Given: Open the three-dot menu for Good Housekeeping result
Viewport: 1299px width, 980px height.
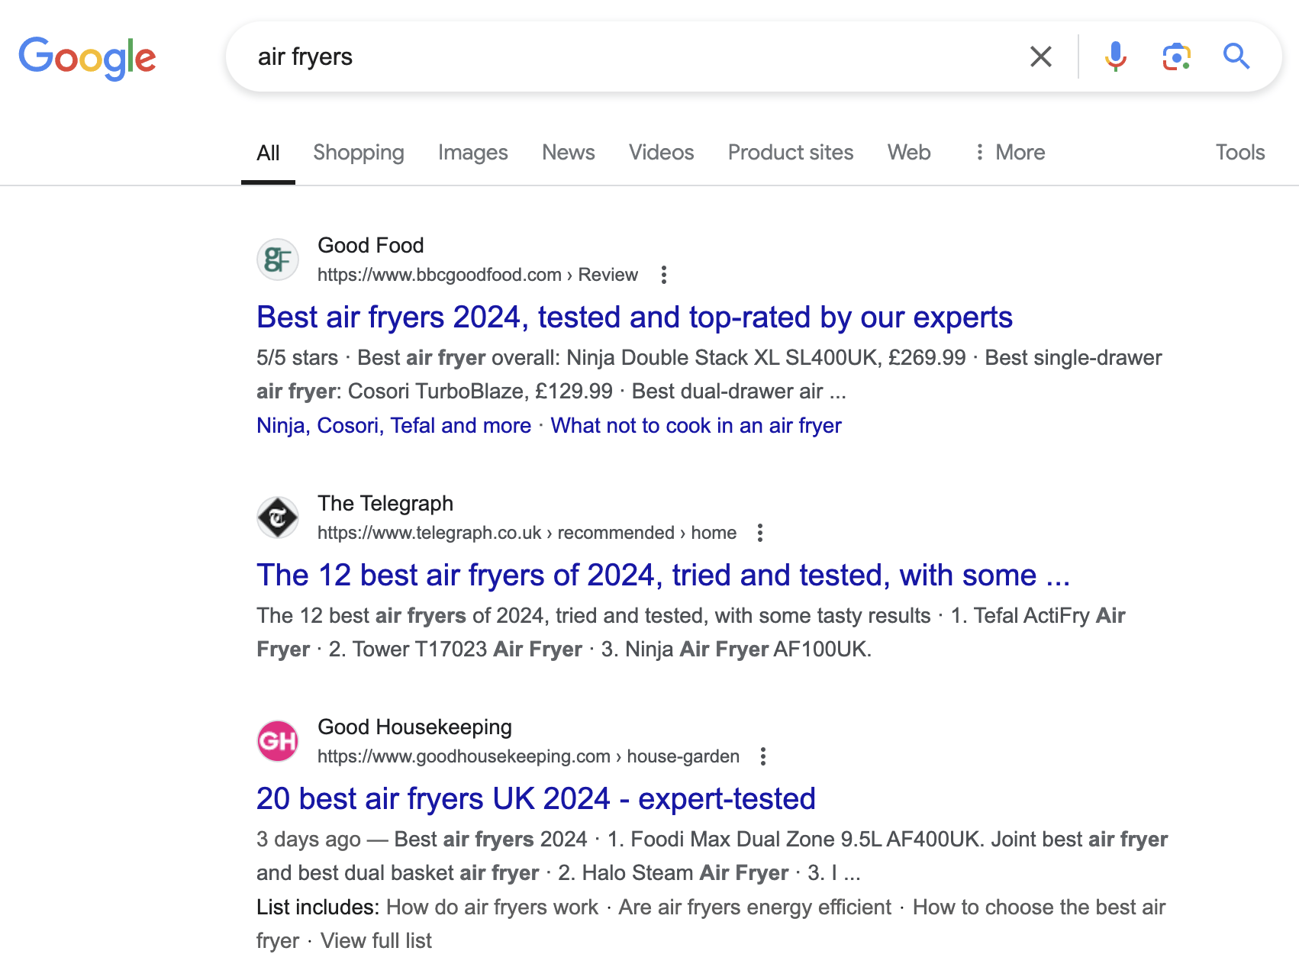Looking at the screenshot, I should pyautogui.click(x=762, y=756).
